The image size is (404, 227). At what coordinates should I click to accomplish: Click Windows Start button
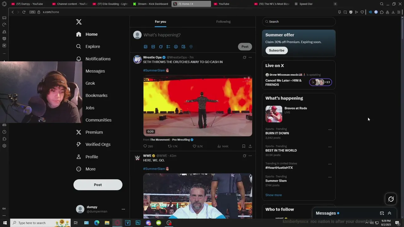[5, 223]
